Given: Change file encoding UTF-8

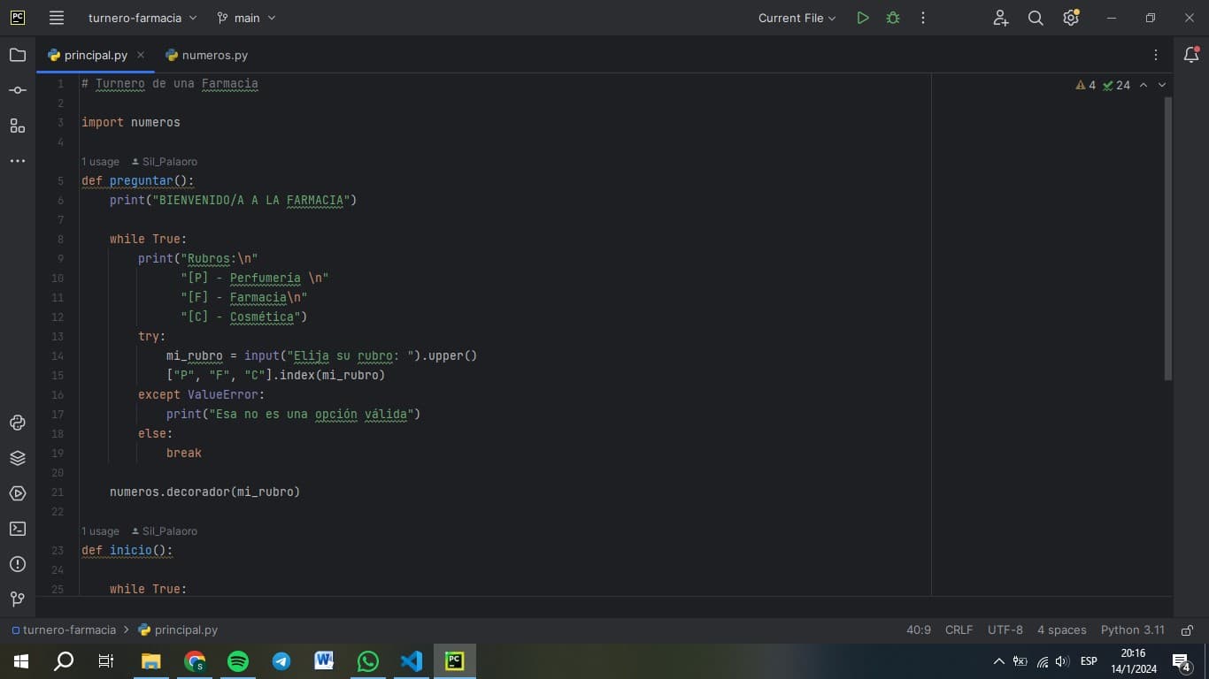Looking at the screenshot, I should (x=1005, y=630).
